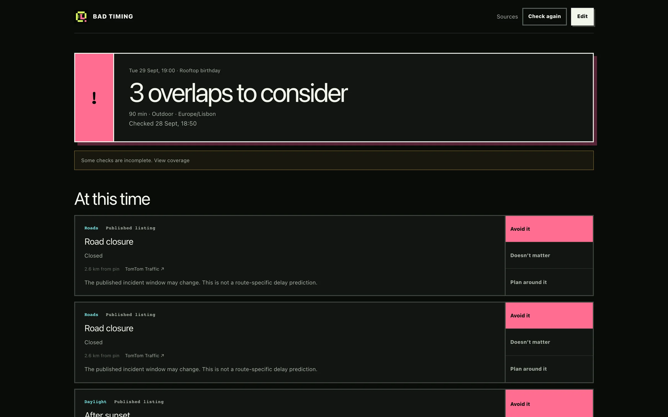This screenshot has width=668, height=417.
Task: Select Plan around it for the second road closure
Action: [549, 369]
